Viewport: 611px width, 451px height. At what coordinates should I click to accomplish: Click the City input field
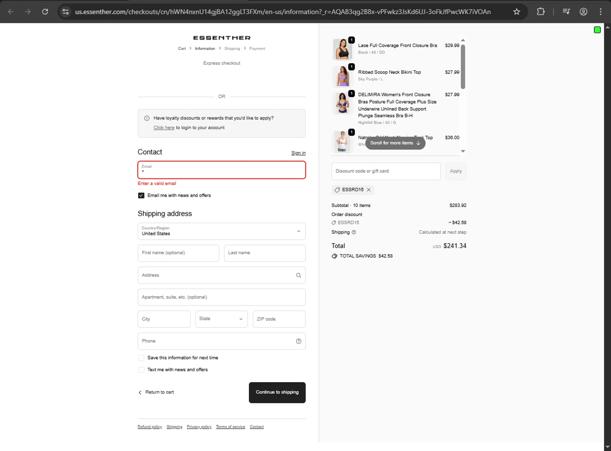(x=164, y=319)
